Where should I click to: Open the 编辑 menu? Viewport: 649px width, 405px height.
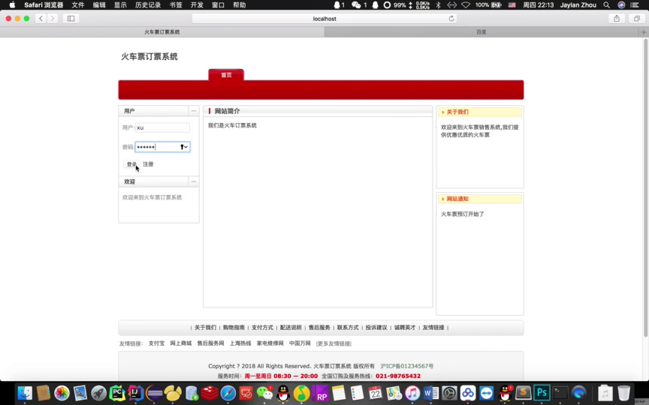(x=99, y=5)
